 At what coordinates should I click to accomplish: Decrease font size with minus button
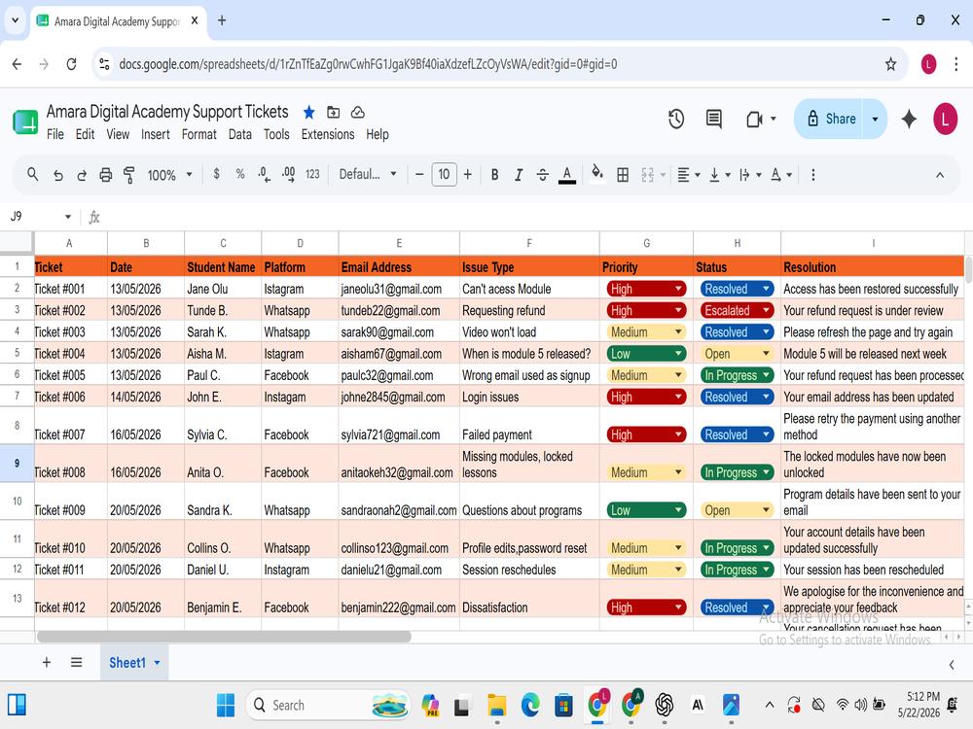click(x=419, y=175)
